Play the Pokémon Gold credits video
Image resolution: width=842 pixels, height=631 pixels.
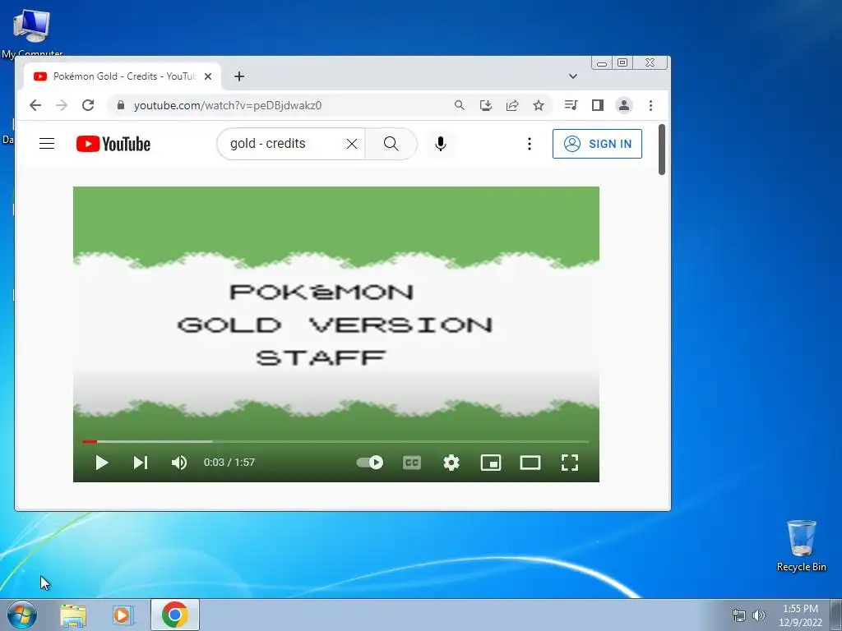coord(101,463)
